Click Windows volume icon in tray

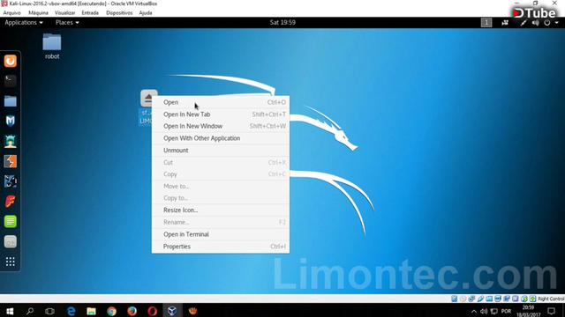coord(484,311)
